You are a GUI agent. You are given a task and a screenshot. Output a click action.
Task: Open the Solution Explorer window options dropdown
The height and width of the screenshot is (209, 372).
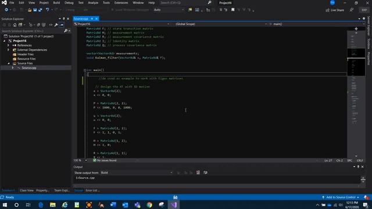[59, 19]
